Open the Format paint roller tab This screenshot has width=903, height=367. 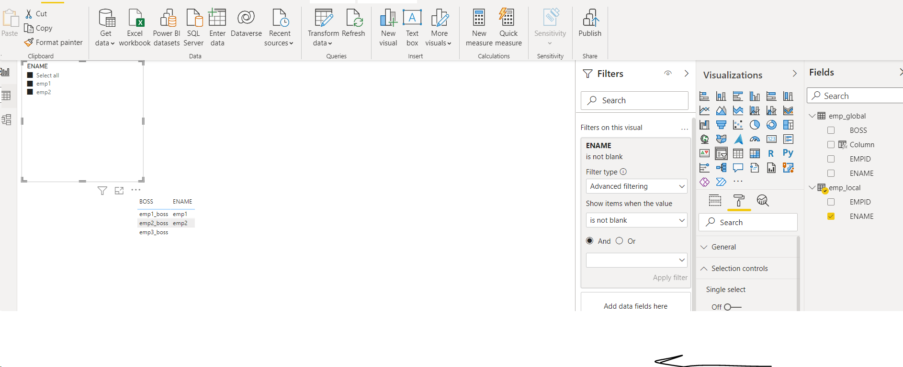click(739, 200)
